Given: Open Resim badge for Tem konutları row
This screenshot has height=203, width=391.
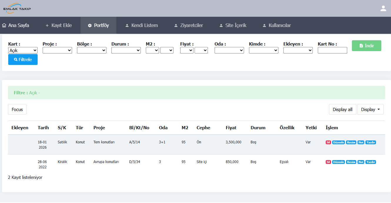Looking at the screenshot, I should click(351, 142).
